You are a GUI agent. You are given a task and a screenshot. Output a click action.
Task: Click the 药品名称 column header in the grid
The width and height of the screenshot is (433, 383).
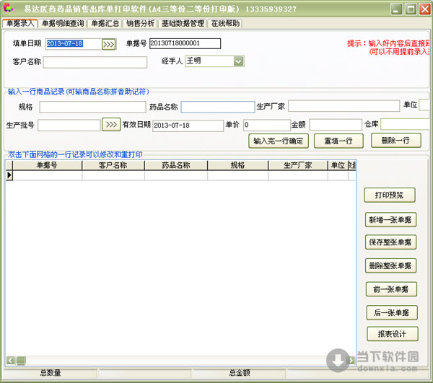(176, 165)
